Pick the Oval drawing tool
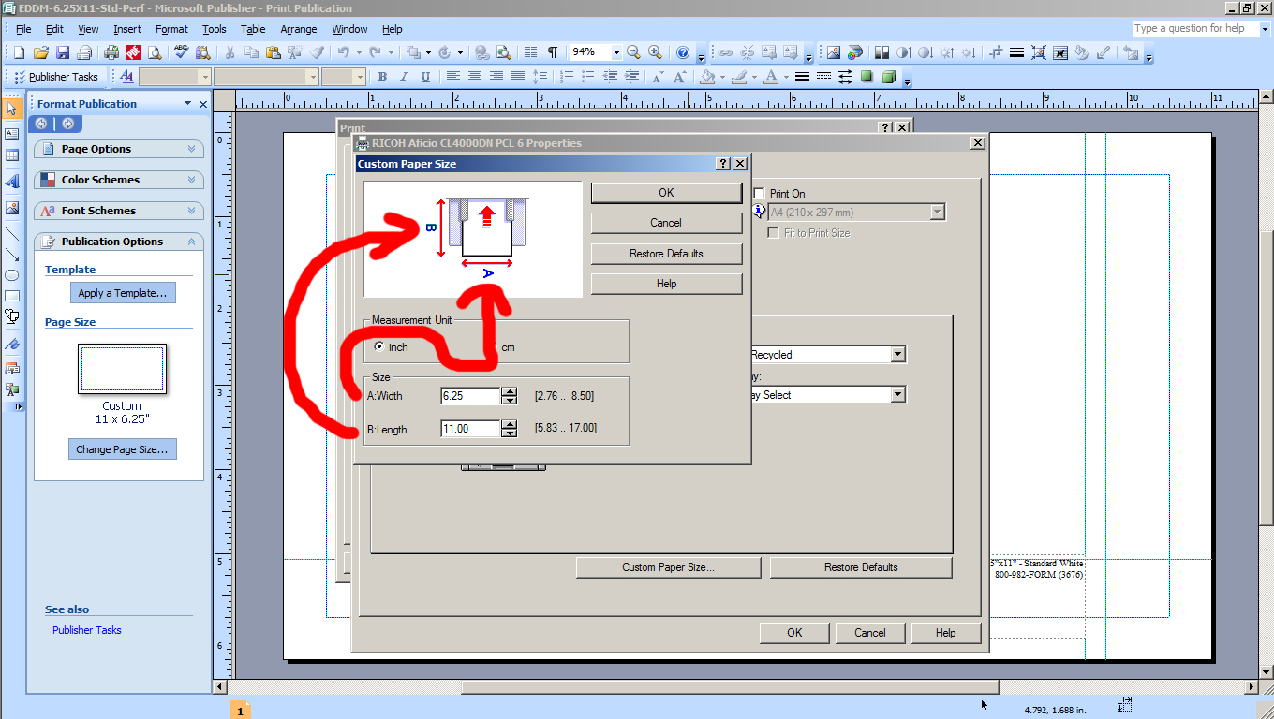Screen dimensions: 1274x719 (11, 274)
